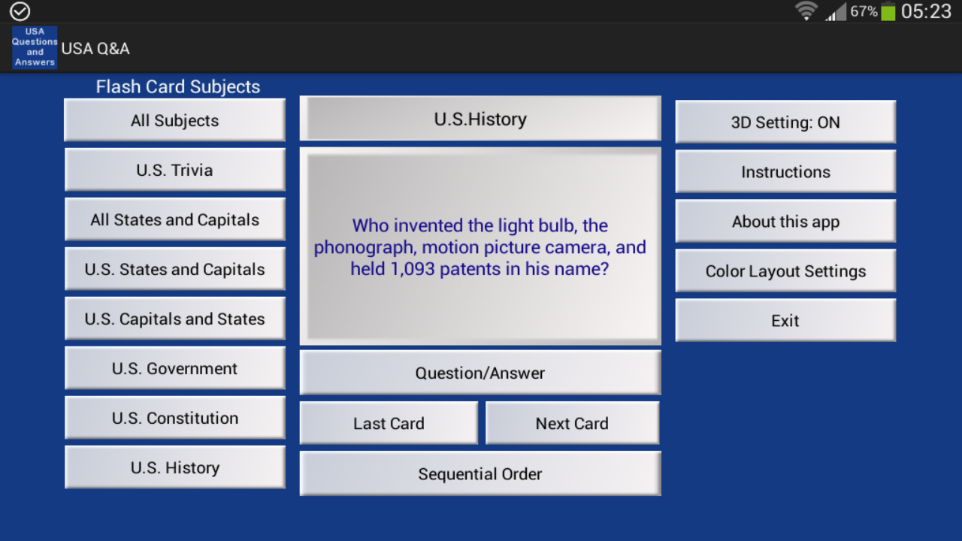The image size is (962, 541).
Task: Open the Instructions screen
Action: click(x=785, y=171)
